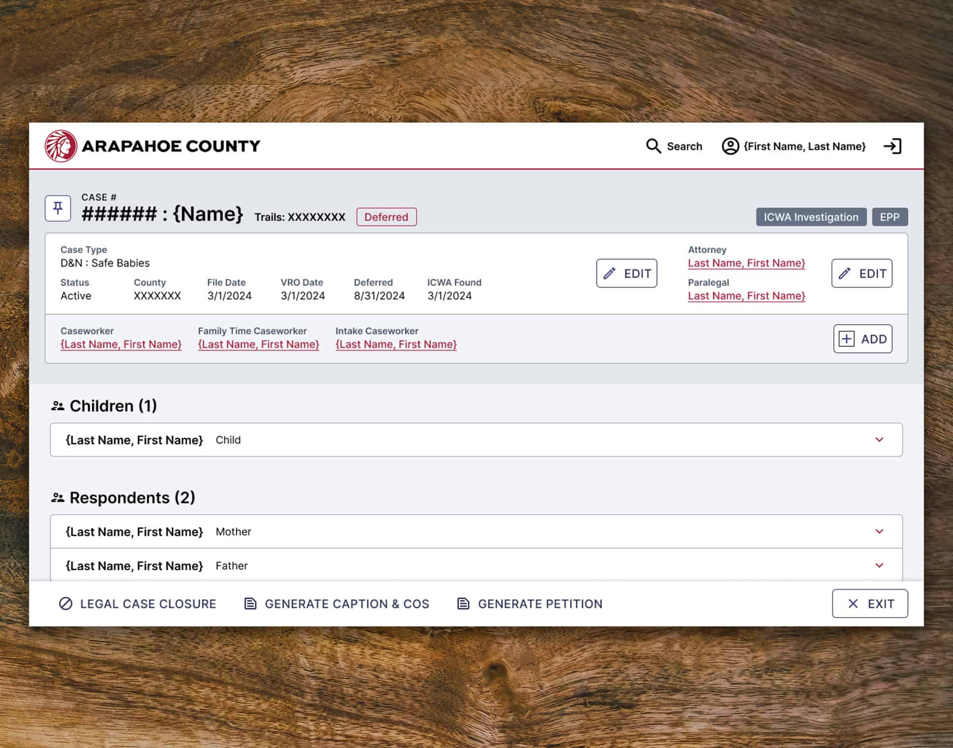This screenshot has width=953, height=748.
Task: Click the Children section people icon
Action: [x=58, y=406]
